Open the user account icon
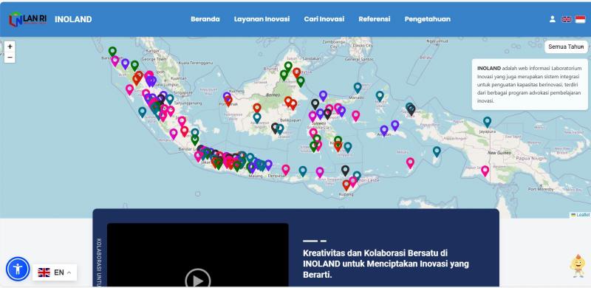Image resolution: width=591 pixels, height=288 pixels. (552, 19)
